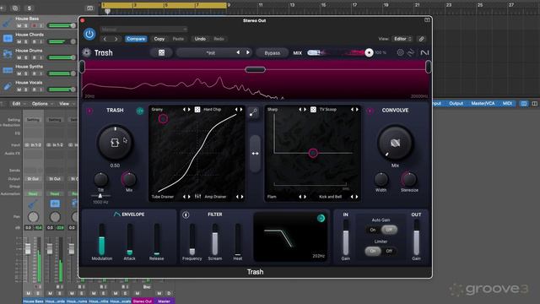This screenshot has width=540, height=304.
Task: Open the Trash gear logo menu
Action: click(86, 52)
